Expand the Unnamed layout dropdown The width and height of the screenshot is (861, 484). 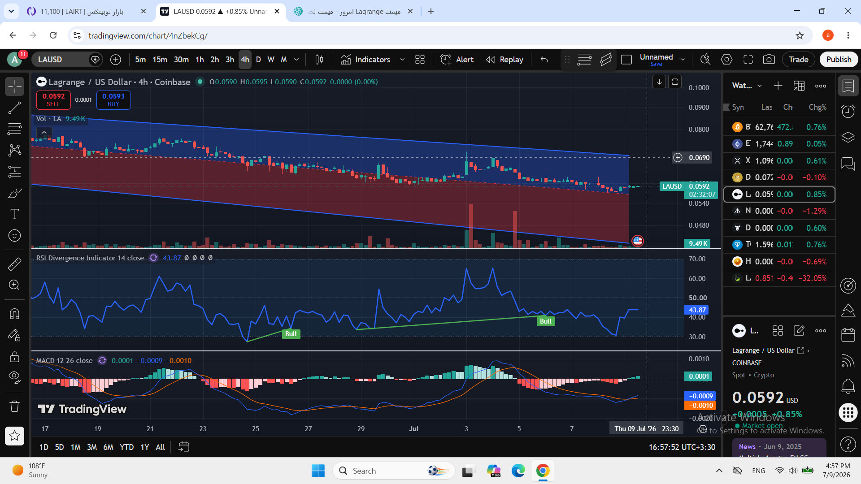(683, 60)
